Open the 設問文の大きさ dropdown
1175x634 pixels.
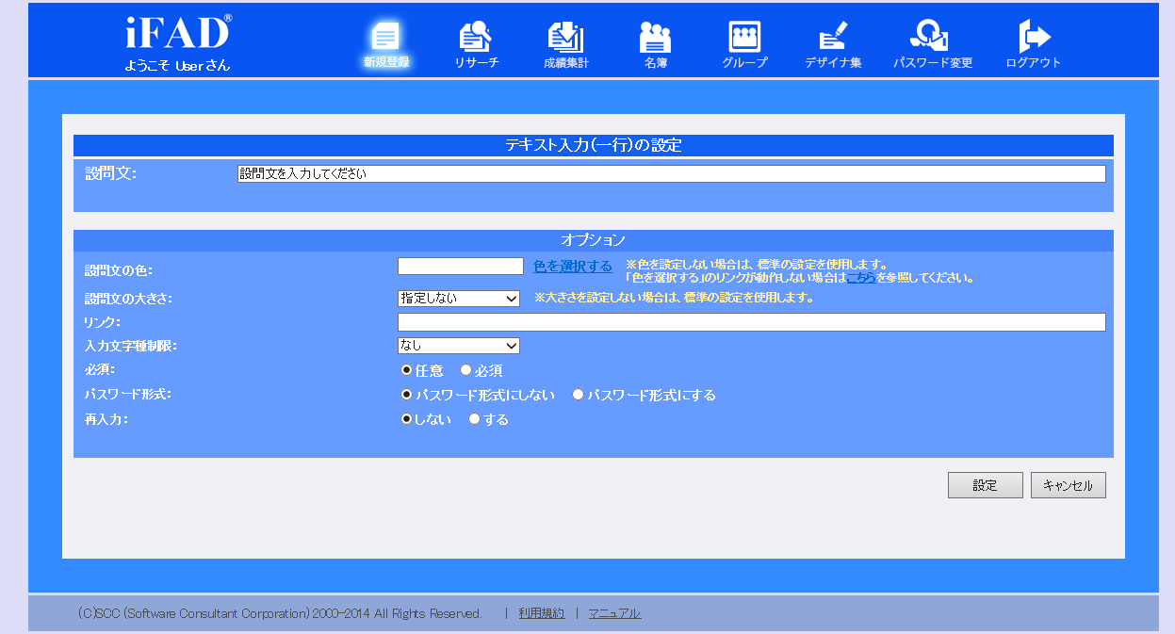point(459,298)
